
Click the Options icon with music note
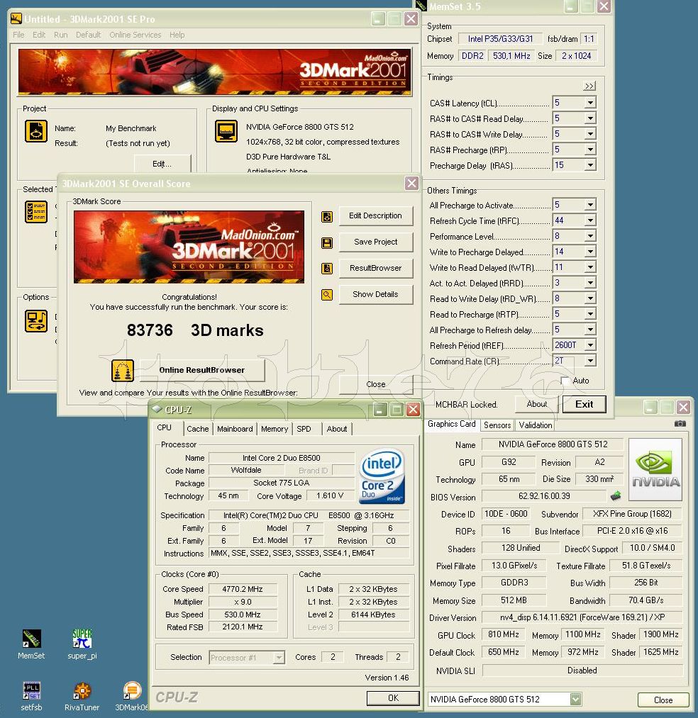click(35, 320)
